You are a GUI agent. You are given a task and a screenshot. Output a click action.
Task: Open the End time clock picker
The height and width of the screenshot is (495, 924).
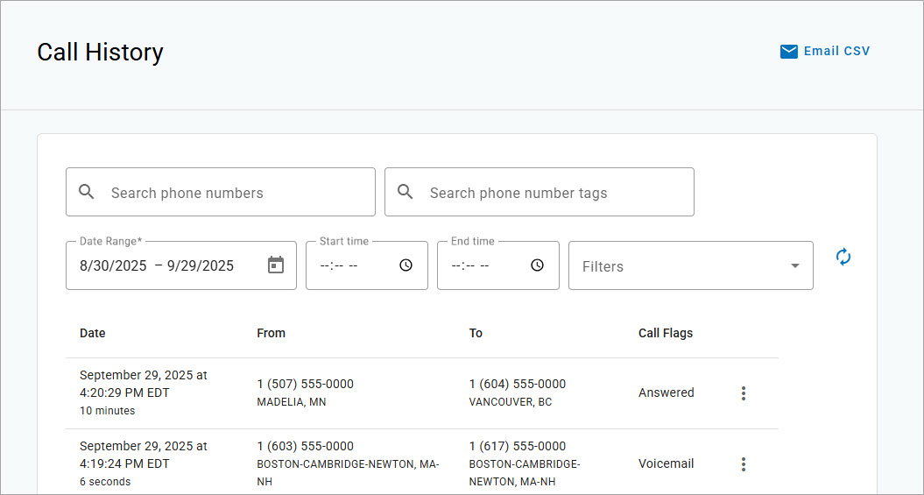(537, 265)
